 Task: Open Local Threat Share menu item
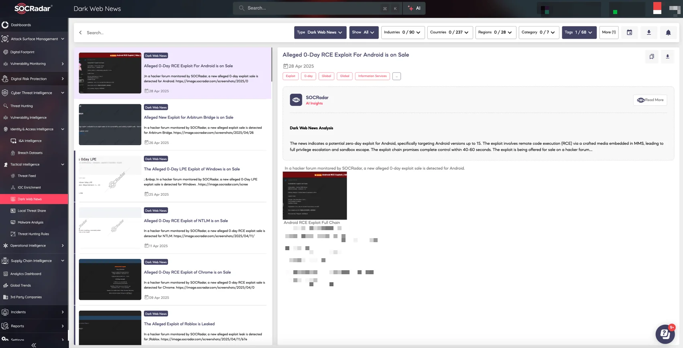pyautogui.click(x=32, y=211)
